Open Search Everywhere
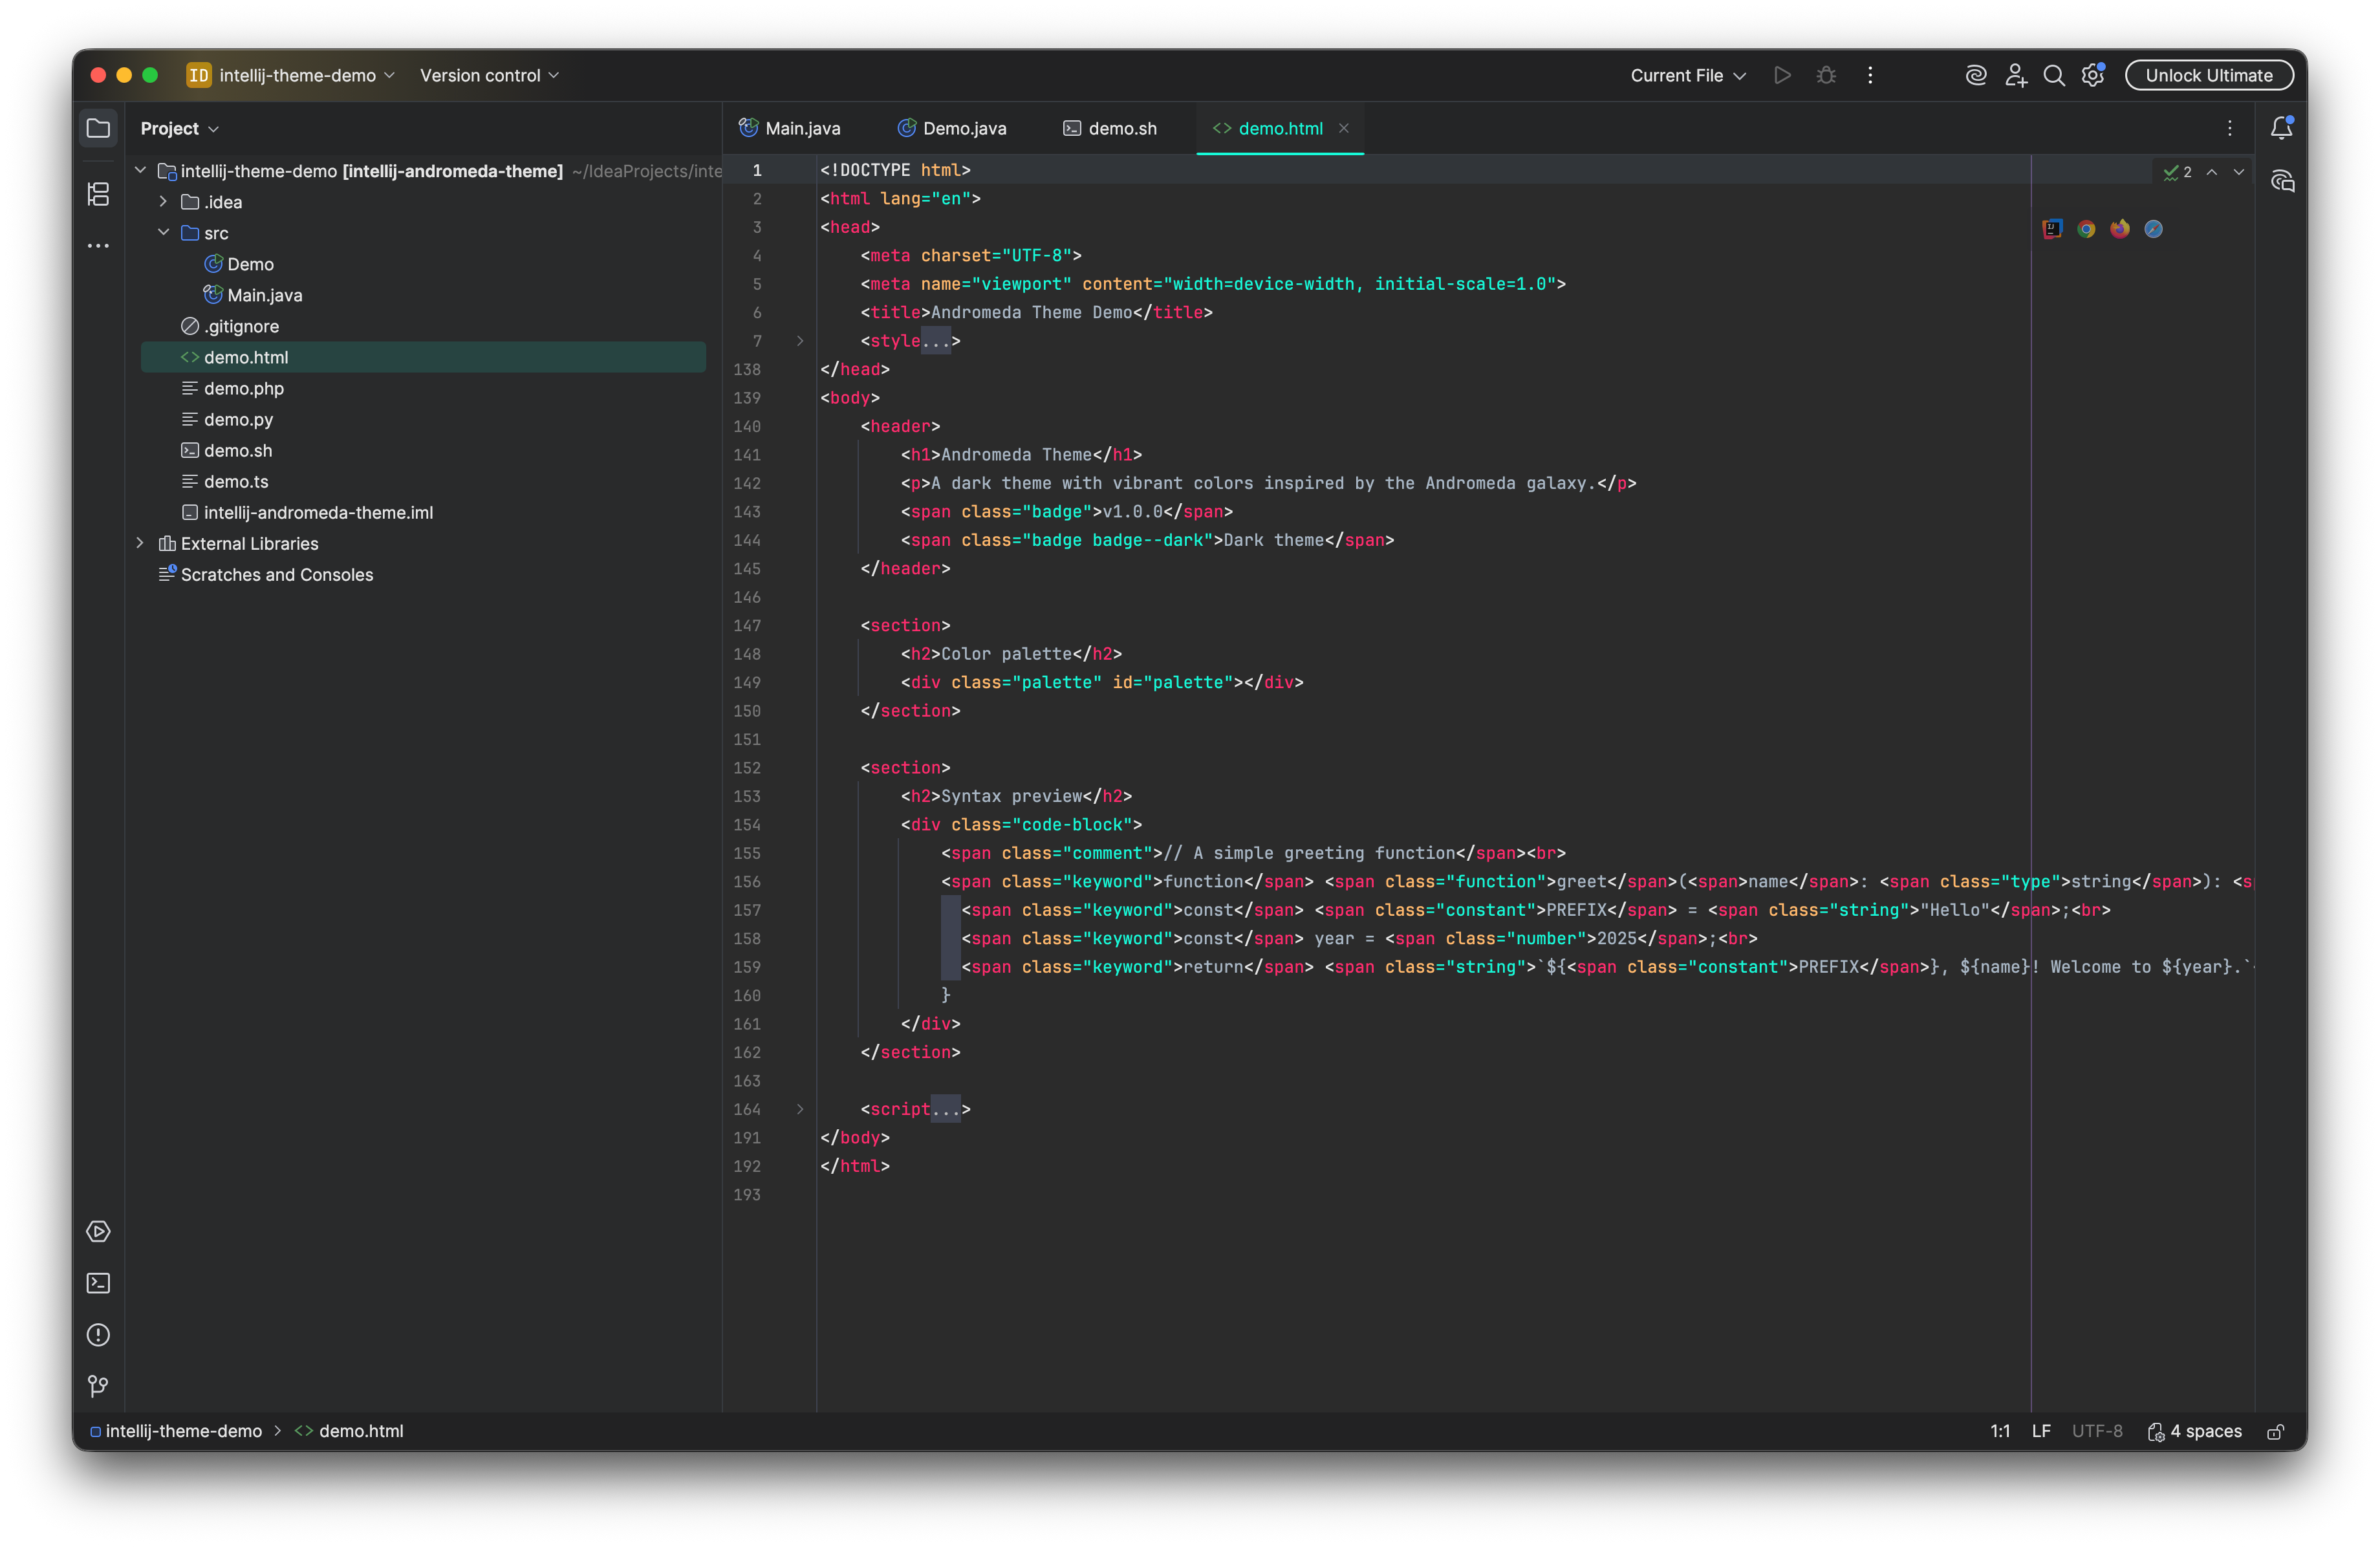Viewport: 2380px width, 1547px height. click(x=2054, y=75)
